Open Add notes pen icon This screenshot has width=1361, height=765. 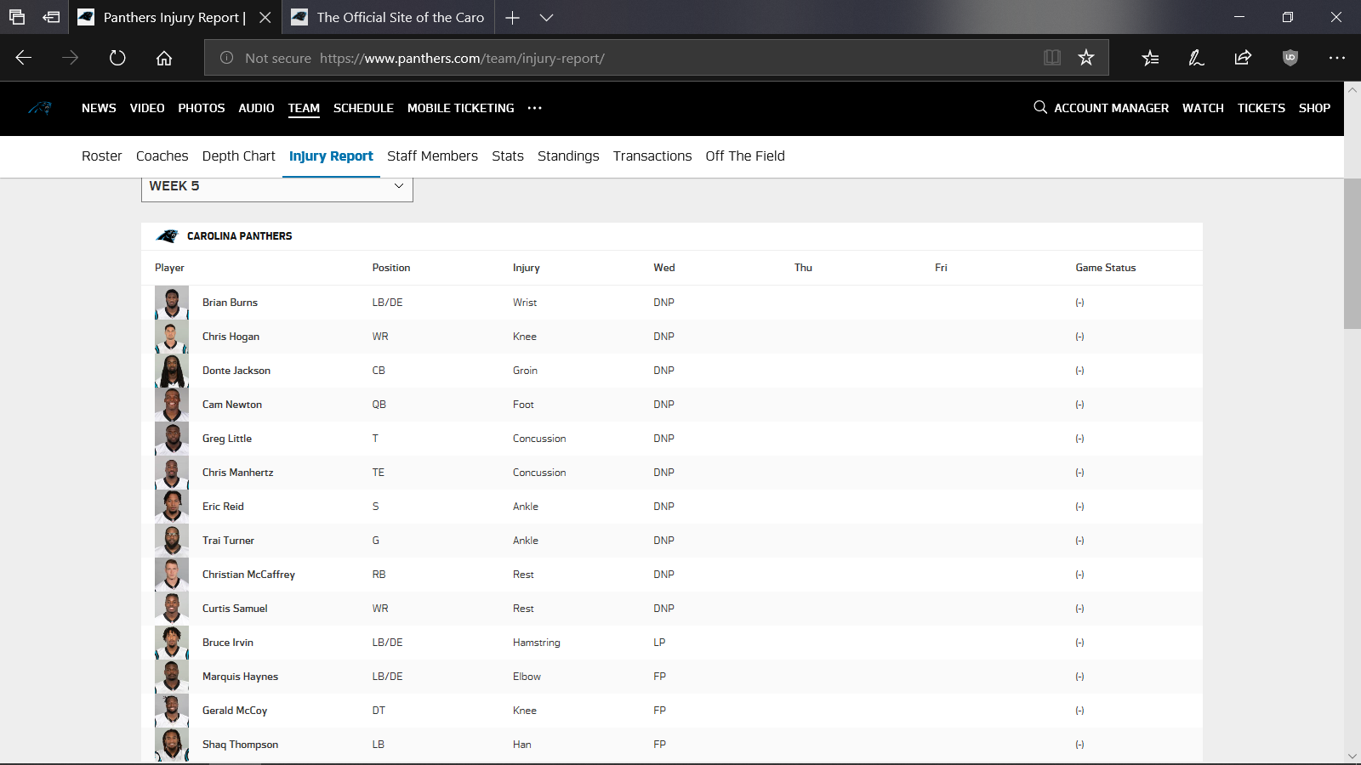[x=1196, y=58]
